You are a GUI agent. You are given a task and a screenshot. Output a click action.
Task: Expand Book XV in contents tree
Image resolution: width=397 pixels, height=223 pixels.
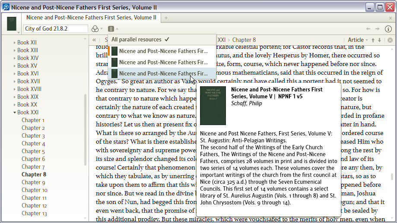pyautogui.click(x=14, y=66)
